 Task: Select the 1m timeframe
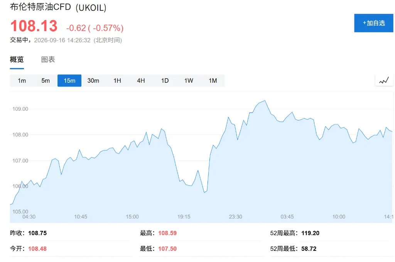[22, 81]
